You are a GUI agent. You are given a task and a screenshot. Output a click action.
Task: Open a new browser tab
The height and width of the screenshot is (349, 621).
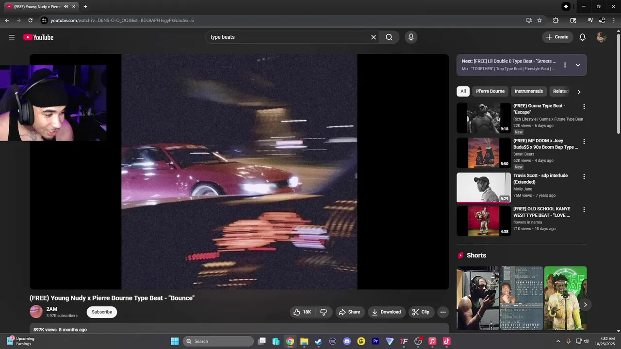85,7
